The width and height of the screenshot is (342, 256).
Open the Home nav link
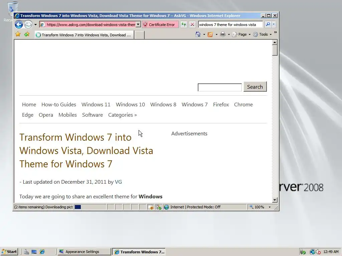(x=29, y=104)
